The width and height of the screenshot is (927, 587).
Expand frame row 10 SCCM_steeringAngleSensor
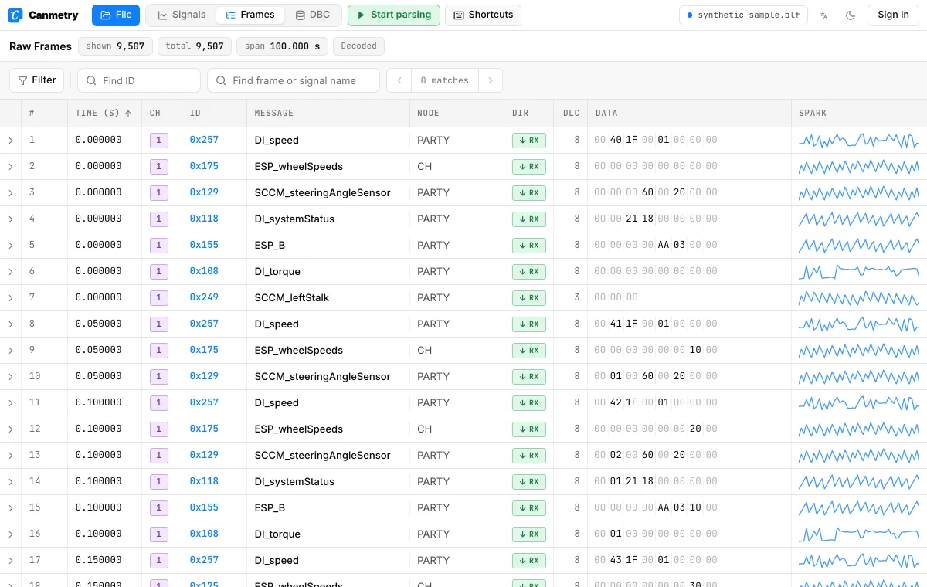[11, 377]
